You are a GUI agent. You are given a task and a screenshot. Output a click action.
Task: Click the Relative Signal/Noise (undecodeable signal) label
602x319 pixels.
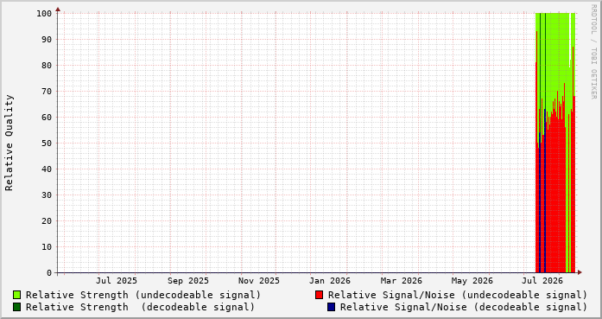[458, 295]
